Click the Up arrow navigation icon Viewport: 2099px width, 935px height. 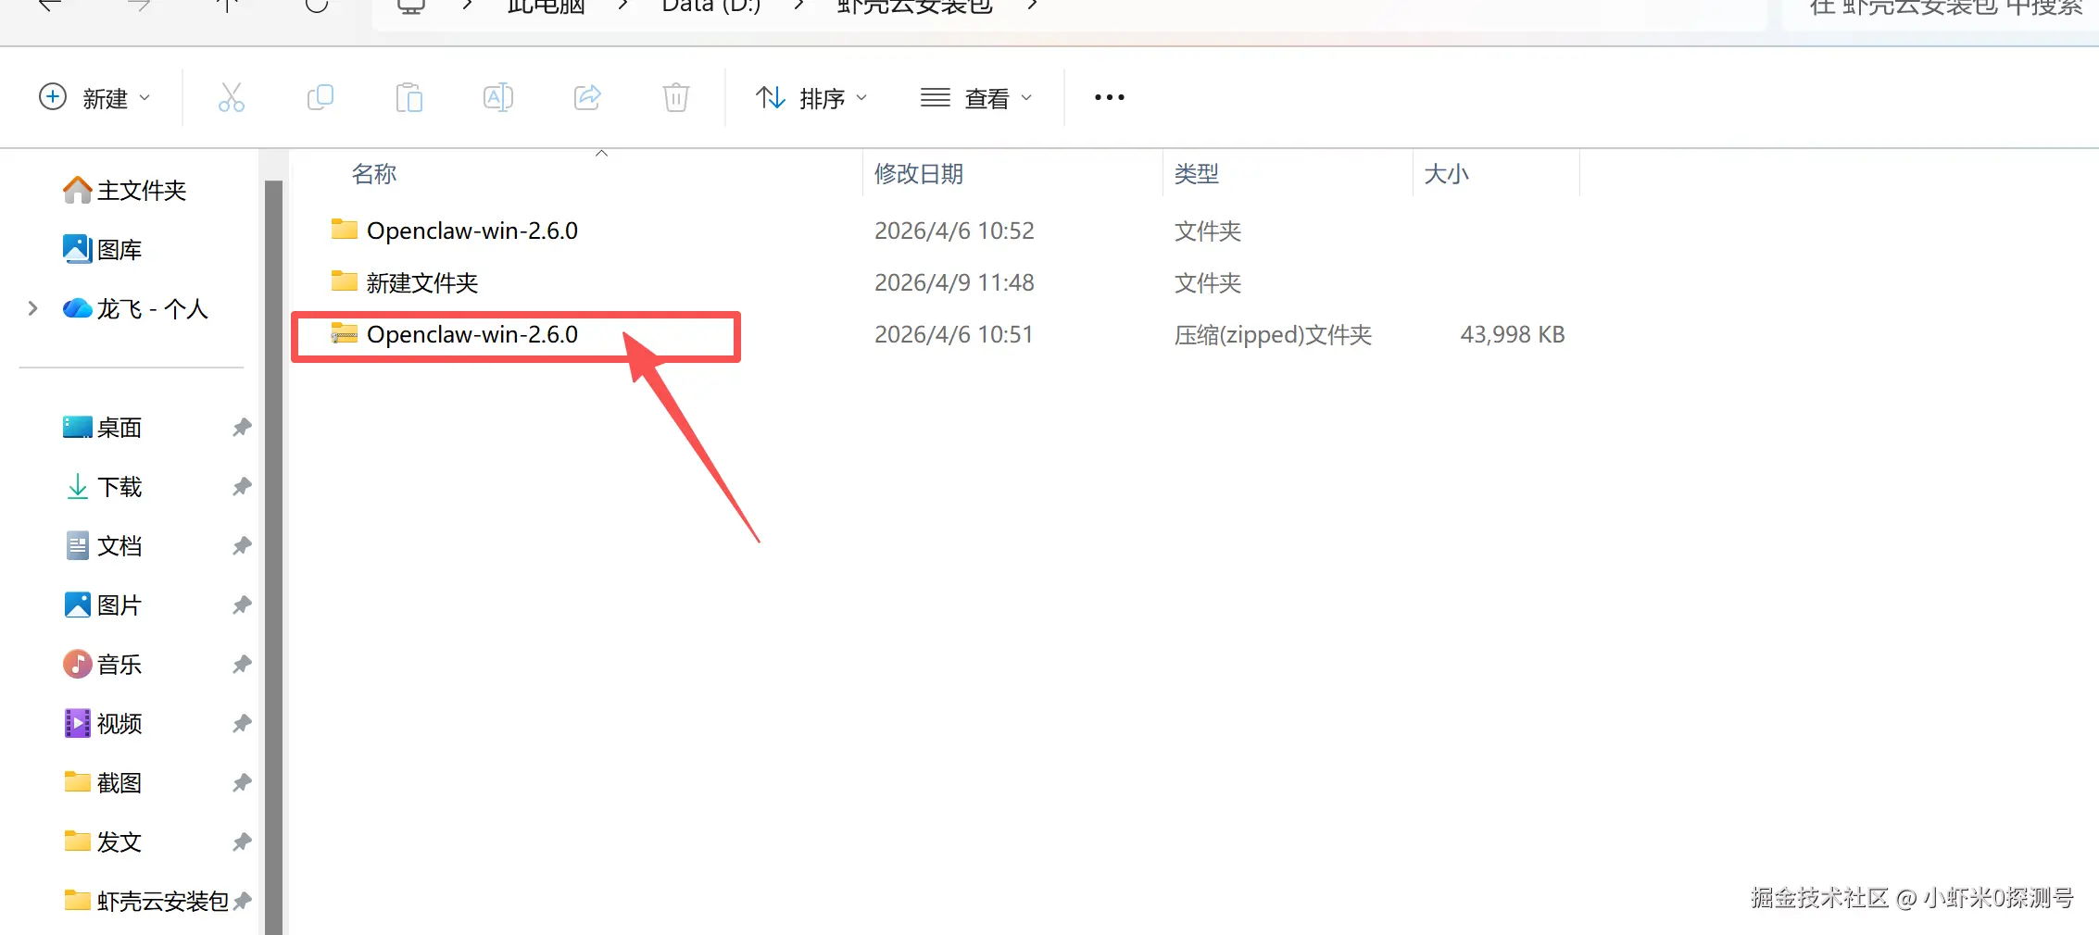point(227,5)
